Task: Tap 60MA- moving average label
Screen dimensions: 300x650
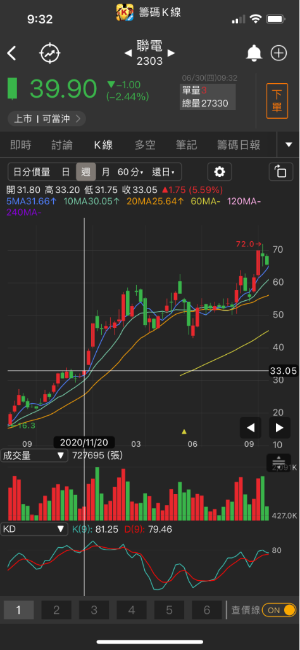Action: [x=205, y=201]
